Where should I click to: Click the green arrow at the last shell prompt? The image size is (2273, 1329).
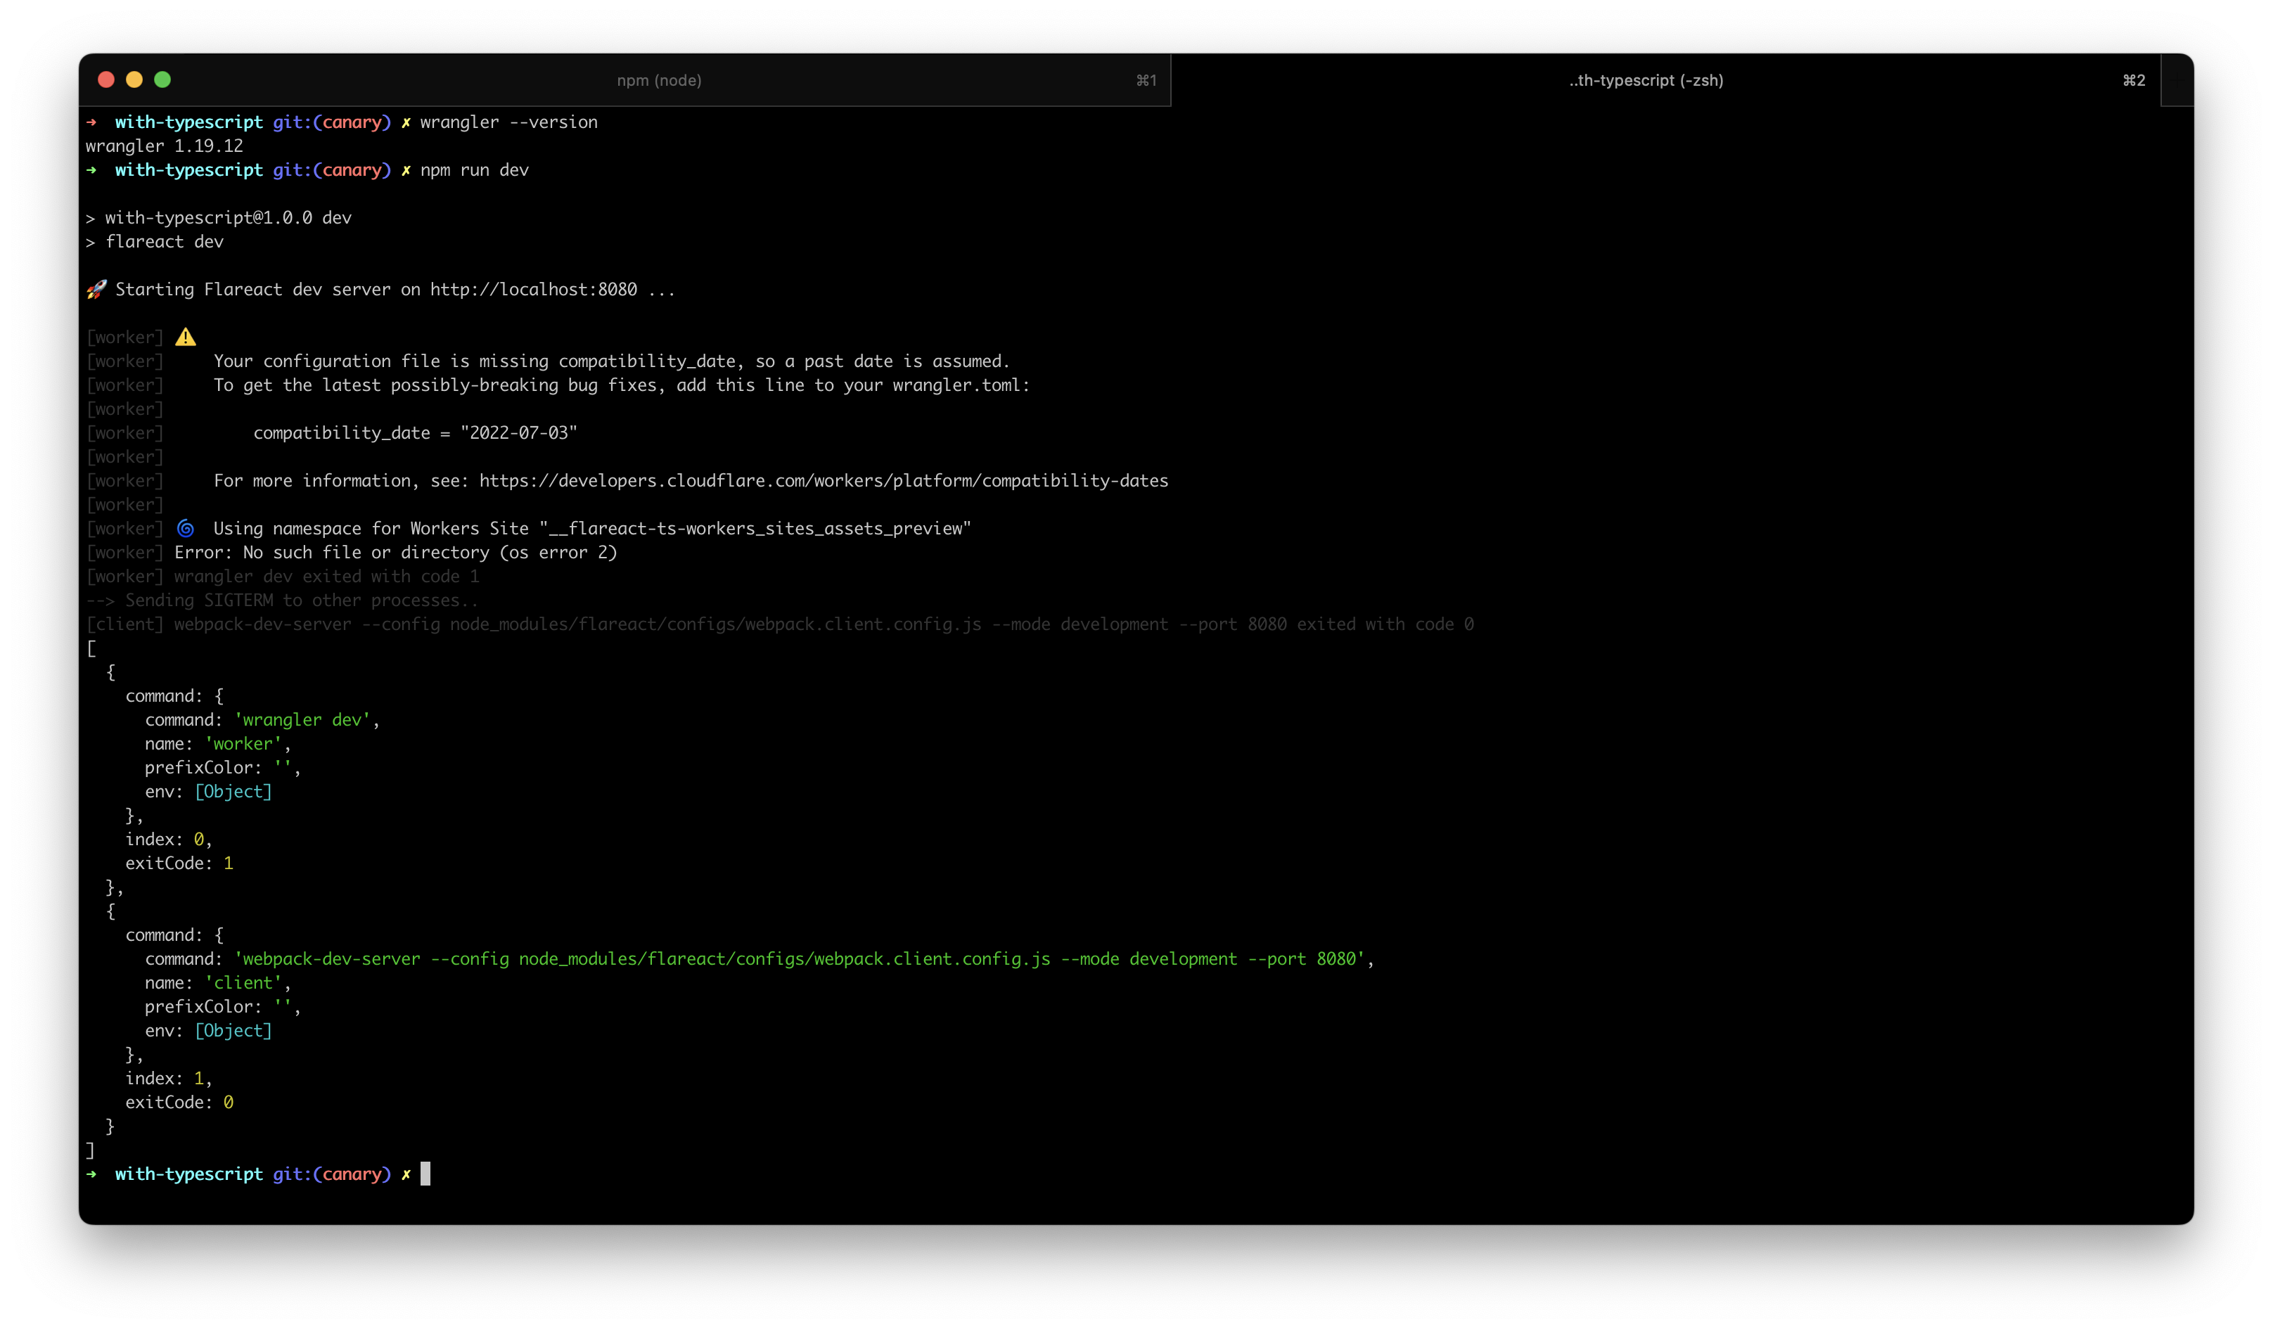tap(92, 1174)
